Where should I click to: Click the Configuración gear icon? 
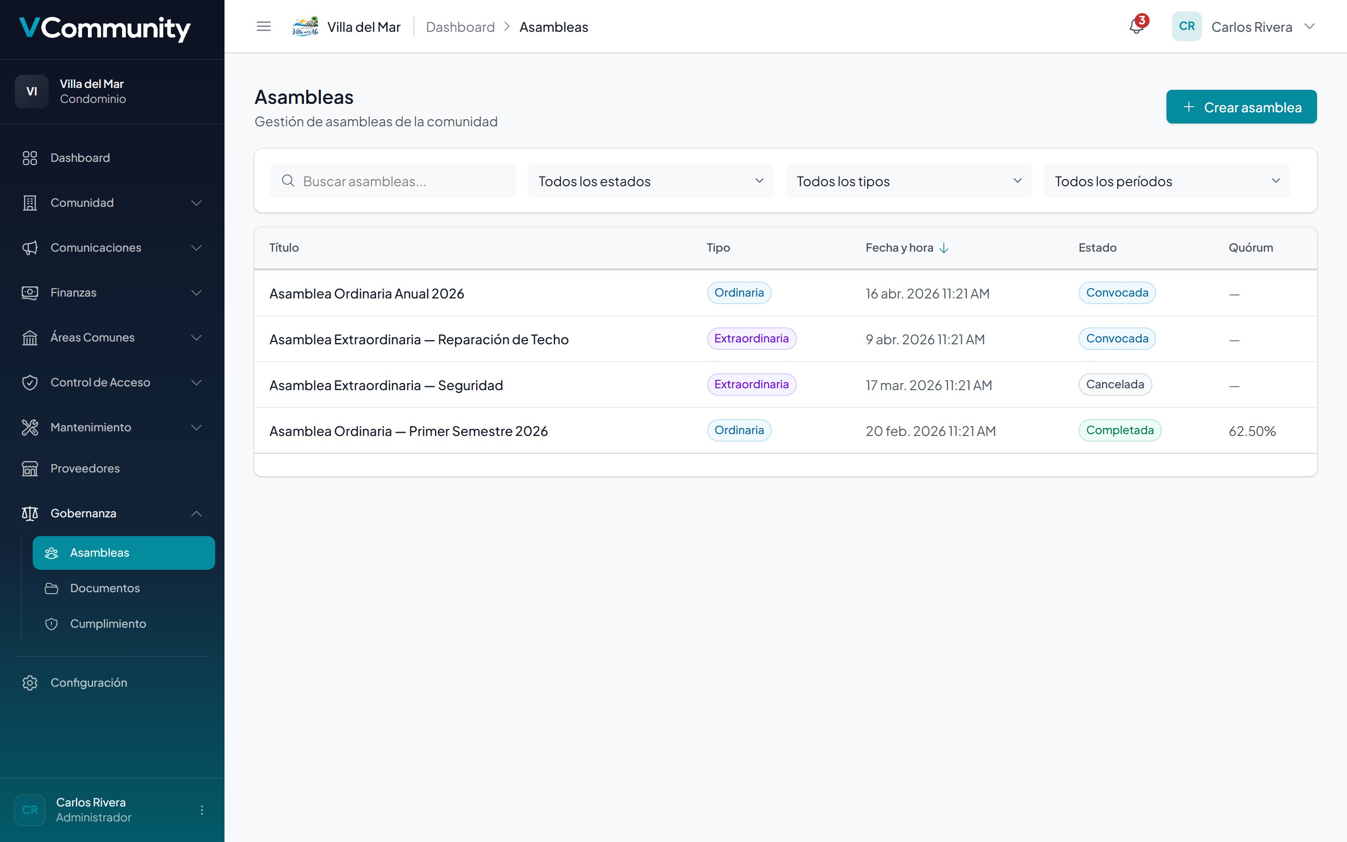coord(29,683)
